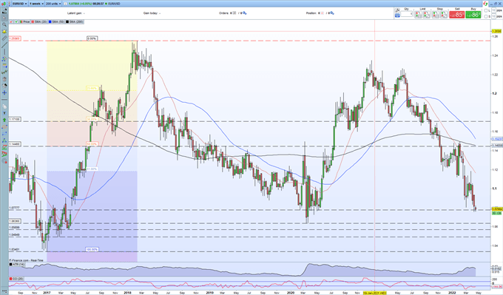Activate the magnifier zoom tool

4,24
